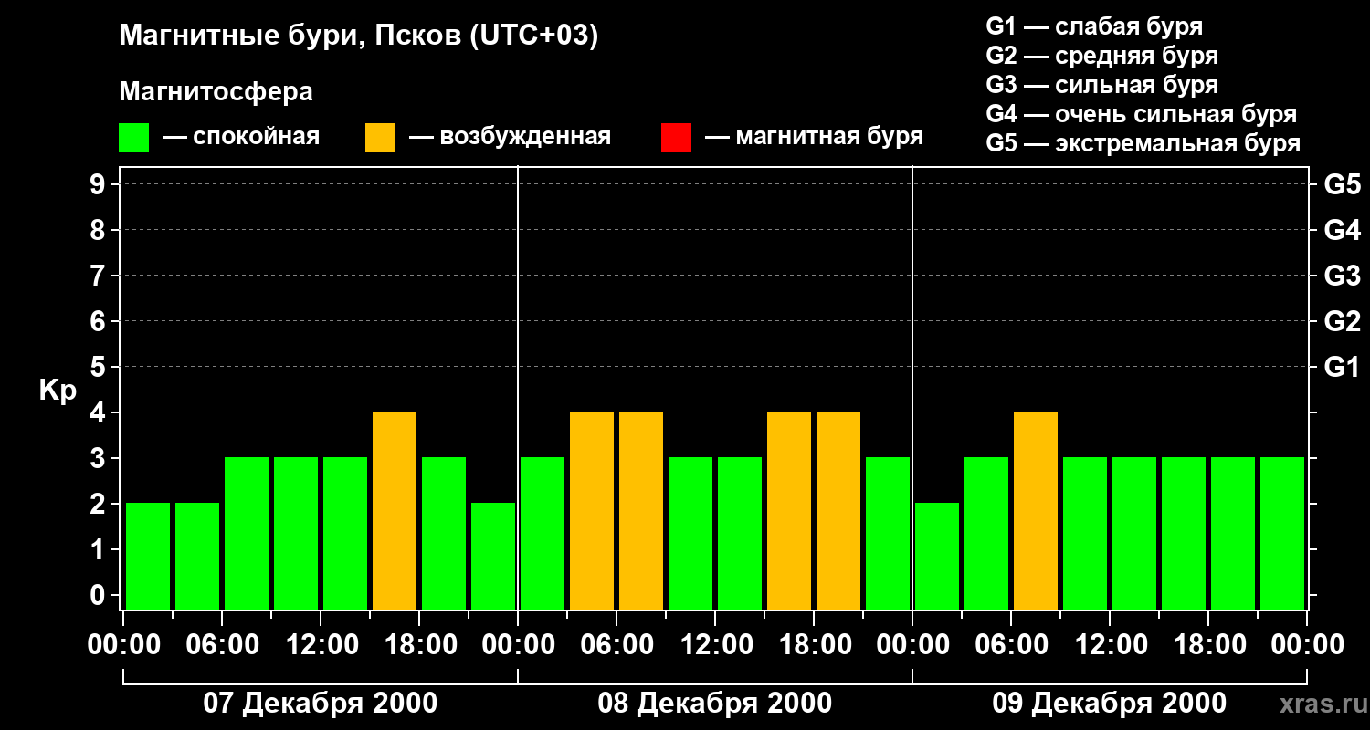The width and height of the screenshot is (1370, 730).
Task: Click the '06:00' time label for 08 Декабря
Action: pos(616,645)
